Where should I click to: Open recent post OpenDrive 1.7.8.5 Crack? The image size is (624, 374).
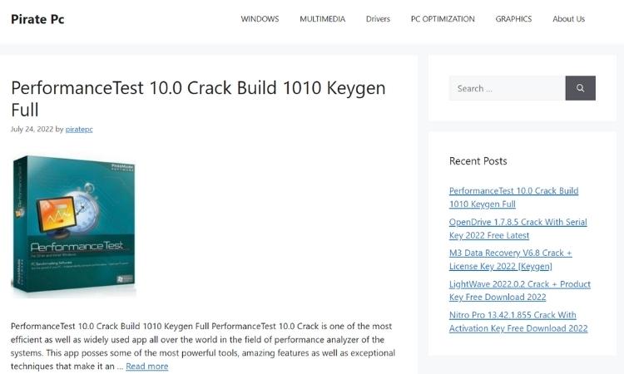coord(518,229)
